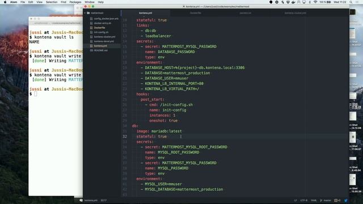
Task: Click the Wi-Fi icon in menu bar
Action: [x=315, y=2]
